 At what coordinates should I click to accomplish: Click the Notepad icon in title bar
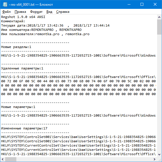tap(5, 5)
